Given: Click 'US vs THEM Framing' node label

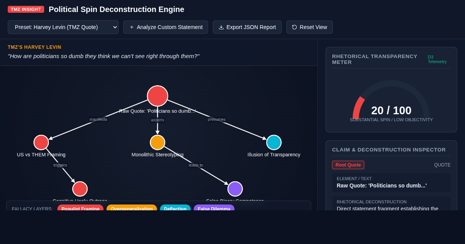Looking at the screenshot, I should point(41,155).
